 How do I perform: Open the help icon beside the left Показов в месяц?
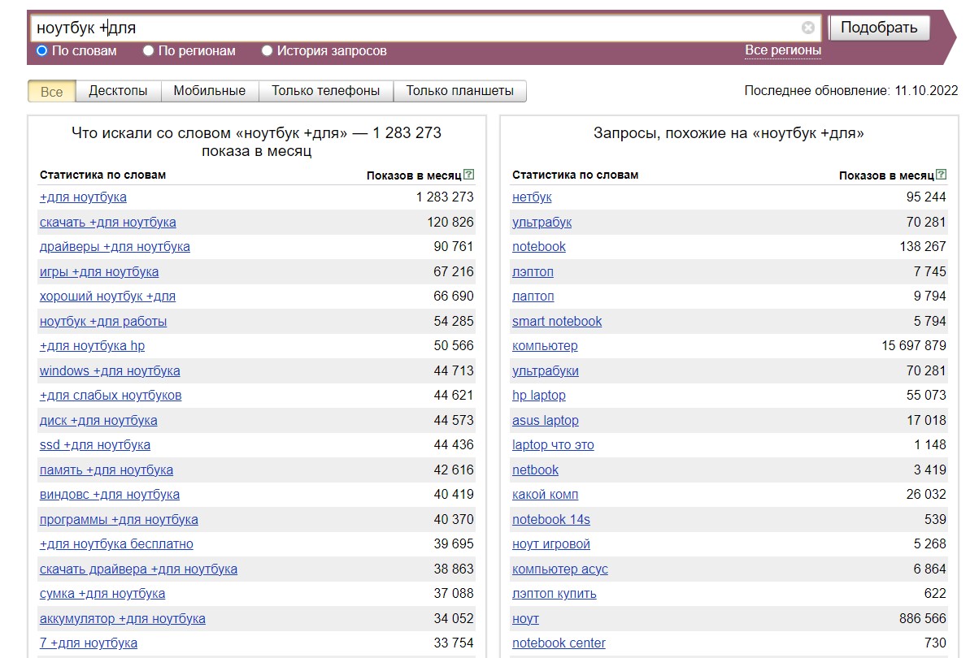469,175
